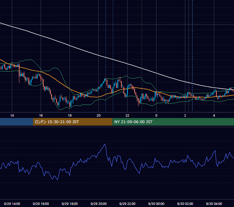
Task: Click the 9/29 16:00 date label
Action: point(41,204)
